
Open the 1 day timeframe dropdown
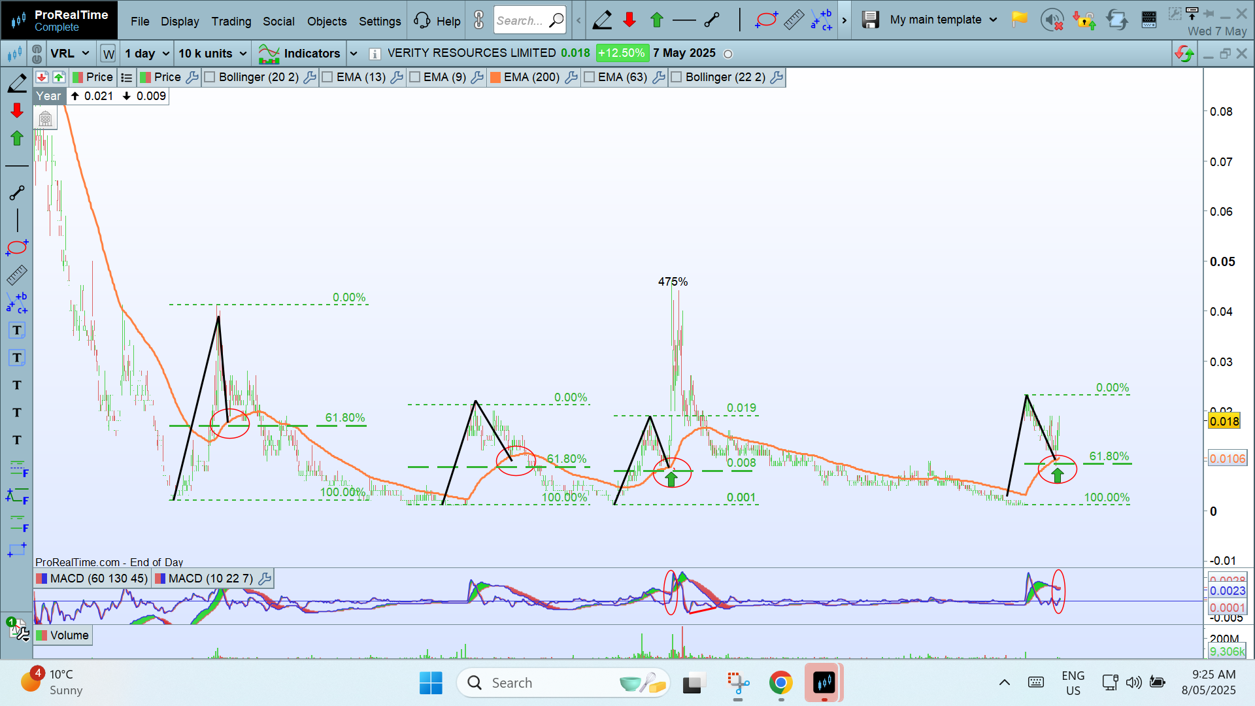click(147, 54)
